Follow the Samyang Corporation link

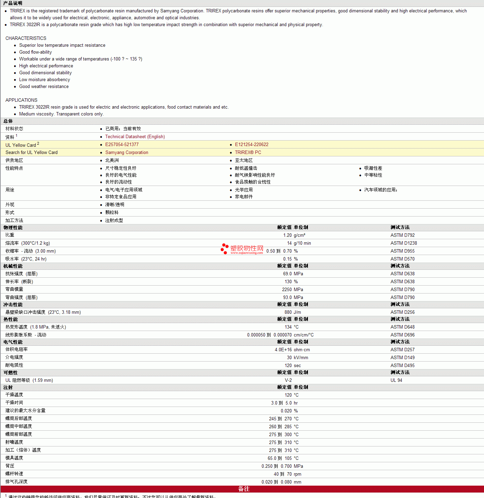pyautogui.click(x=127, y=153)
